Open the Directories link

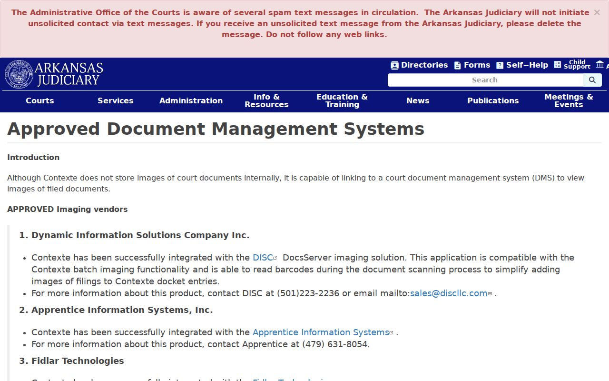(424, 65)
